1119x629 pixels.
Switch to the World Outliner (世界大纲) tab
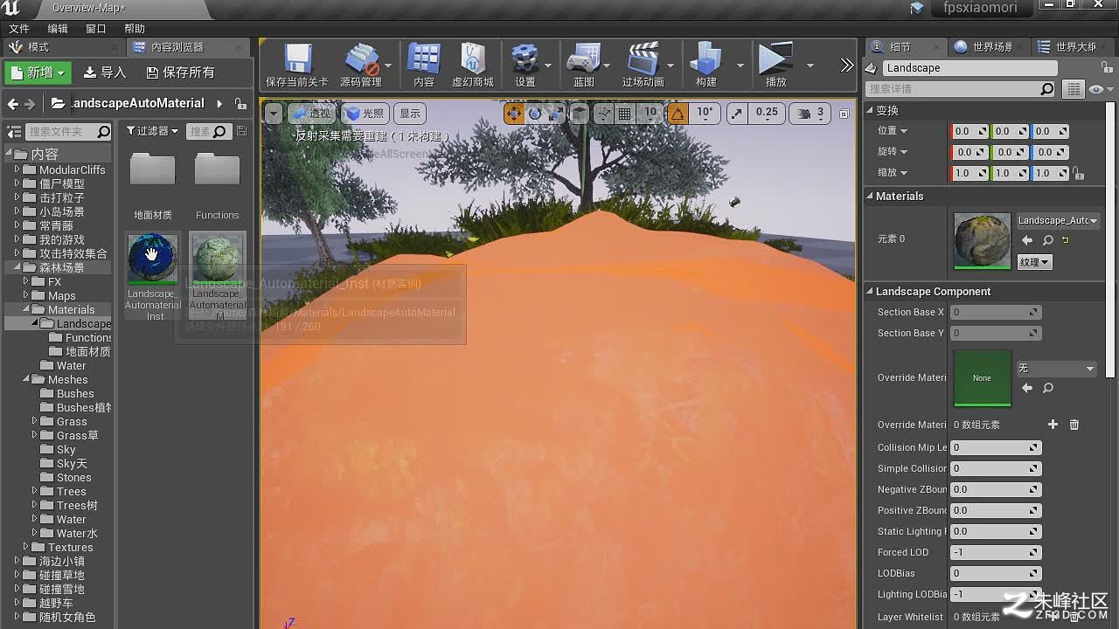click(x=1075, y=47)
